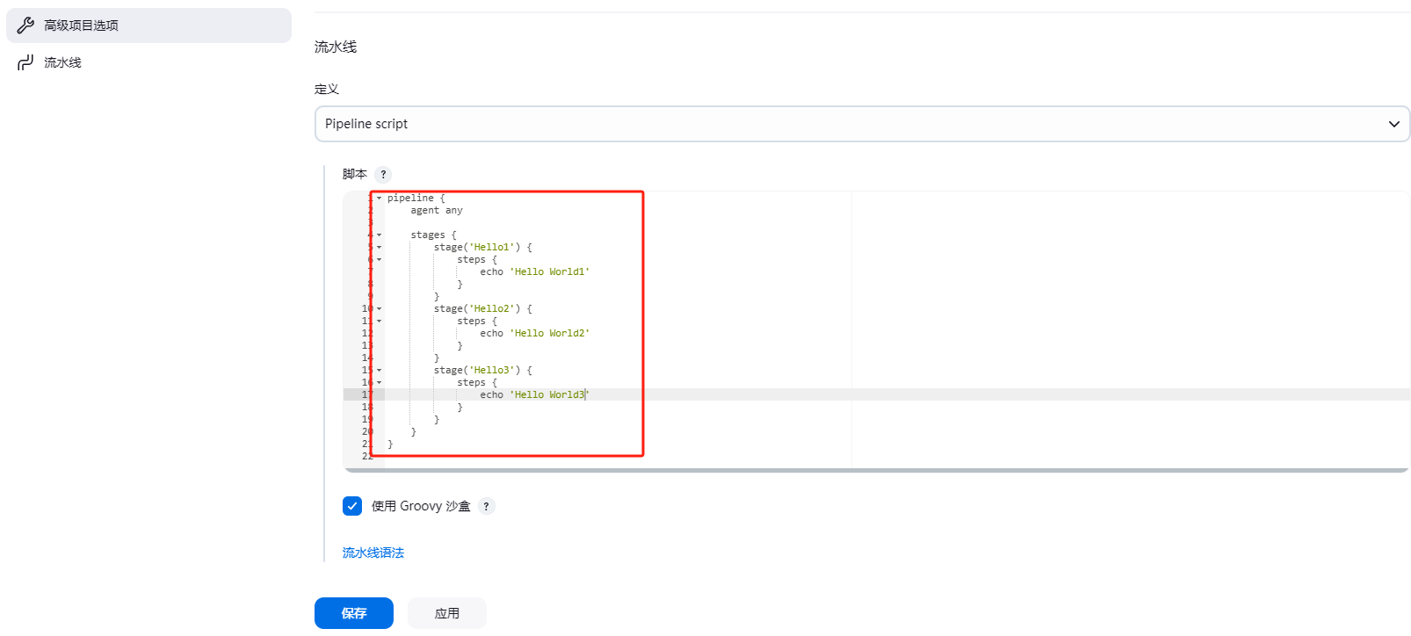Collapse the stage('Hello3') fold arrow
Screen dimensions: 1411x636
[x=380, y=371]
